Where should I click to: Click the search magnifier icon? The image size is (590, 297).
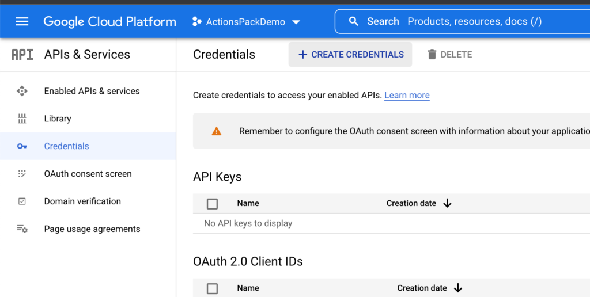[x=354, y=21]
